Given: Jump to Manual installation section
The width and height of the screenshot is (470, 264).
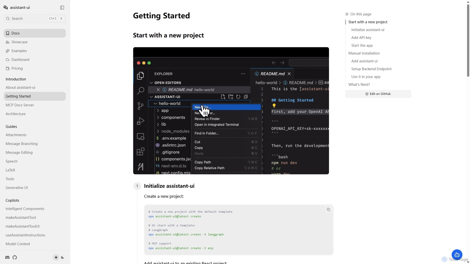Looking at the screenshot, I should click(364, 53).
